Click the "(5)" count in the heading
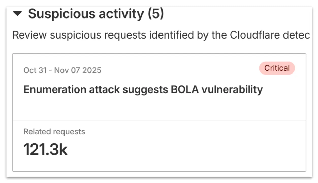This screenshot has height=183, width=318. [x=156, y=14]
